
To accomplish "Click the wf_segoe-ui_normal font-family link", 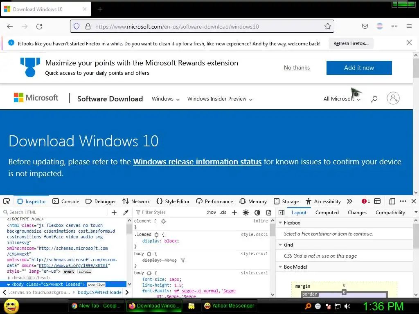I will coord(196,291).
